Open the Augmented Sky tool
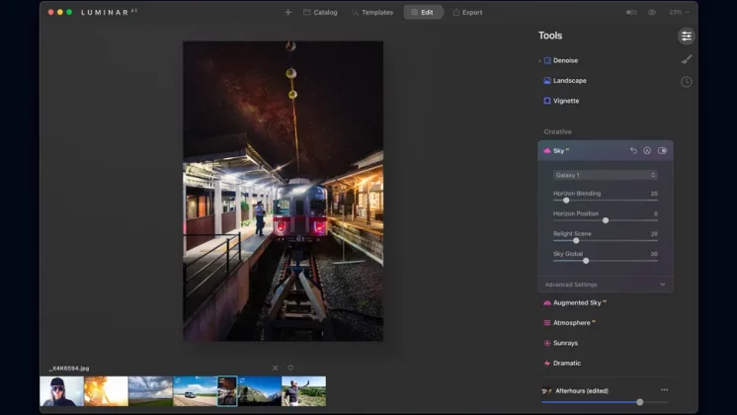Viewport: 737px width, 415px height. click(x=578, y=302)
